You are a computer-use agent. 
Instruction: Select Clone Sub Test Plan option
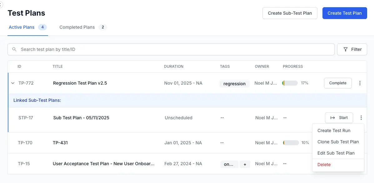coord(338,142)
